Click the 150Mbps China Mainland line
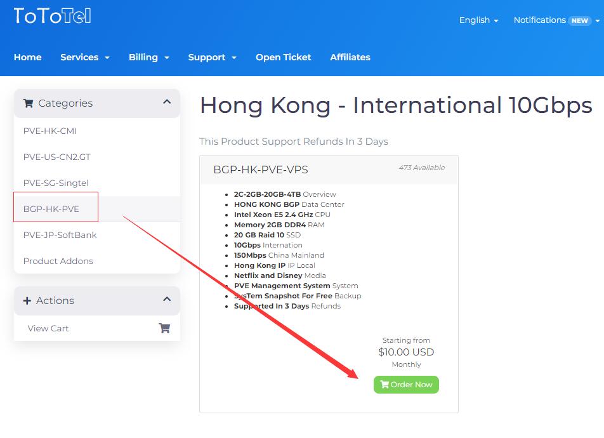Screen dimensions: 604x438 (x=279, y=255)
